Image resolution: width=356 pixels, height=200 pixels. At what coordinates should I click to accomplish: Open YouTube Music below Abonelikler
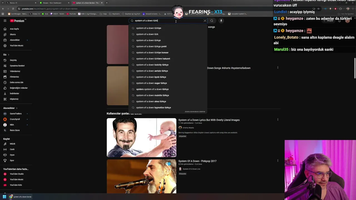pyautogui.click(x=16, y=46)
